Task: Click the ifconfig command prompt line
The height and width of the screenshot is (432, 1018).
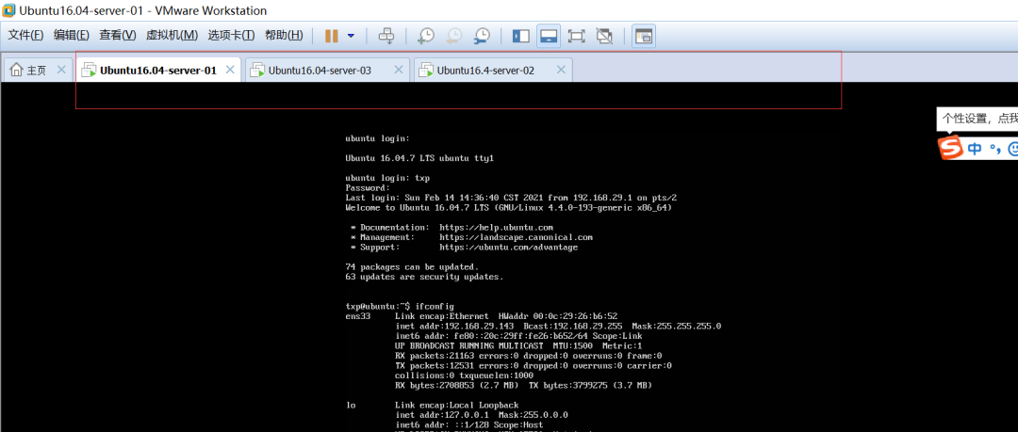Action: point(400,306)
